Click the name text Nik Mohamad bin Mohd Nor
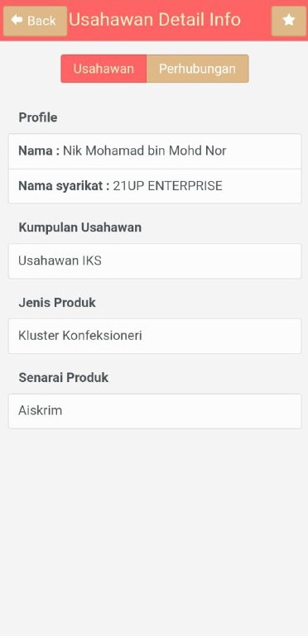The height and width of the screenshot is (636, 308). click(144, 151)
